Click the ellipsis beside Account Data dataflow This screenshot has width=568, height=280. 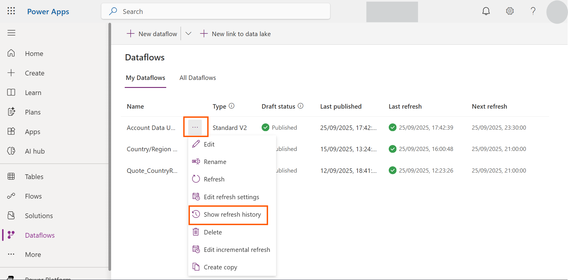(x=195, y=127)
